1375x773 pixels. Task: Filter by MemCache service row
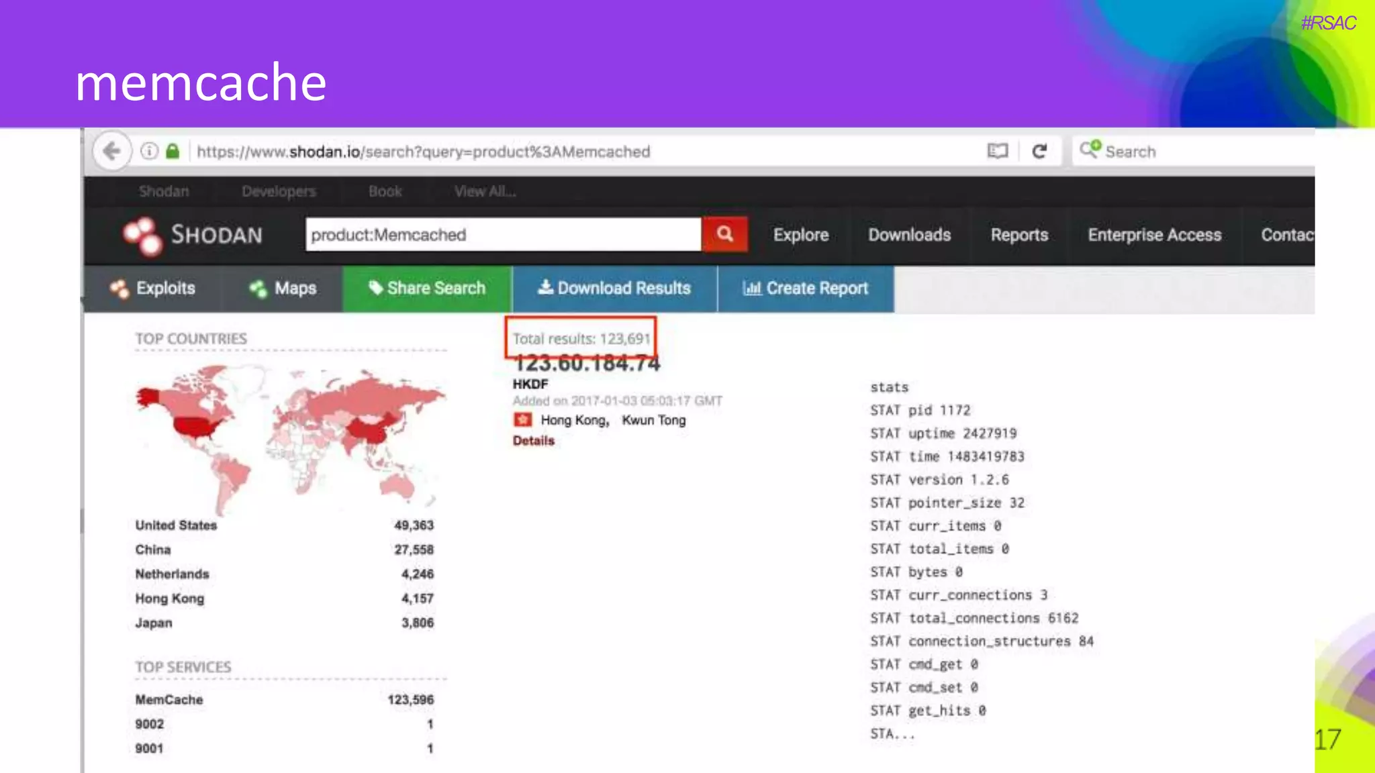pos(285,700)
